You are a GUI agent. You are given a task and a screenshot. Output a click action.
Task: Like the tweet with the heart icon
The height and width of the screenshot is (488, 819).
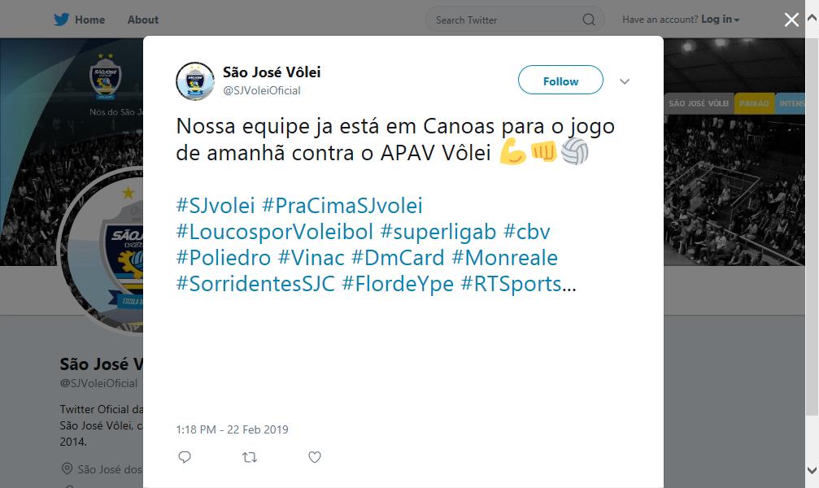pyautogui.click(x=315, y=457)
